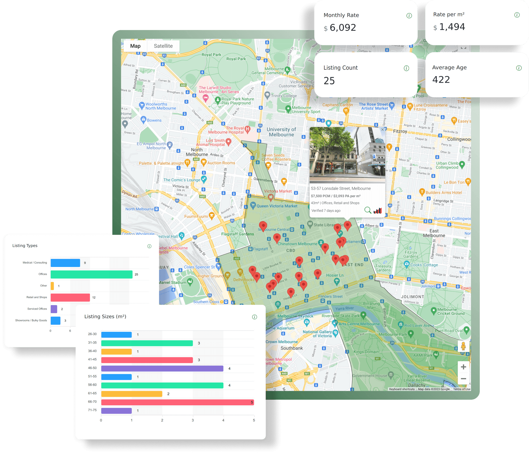Open the Keyboard shortcuts link
529x454 pixels.
(402, 389)
